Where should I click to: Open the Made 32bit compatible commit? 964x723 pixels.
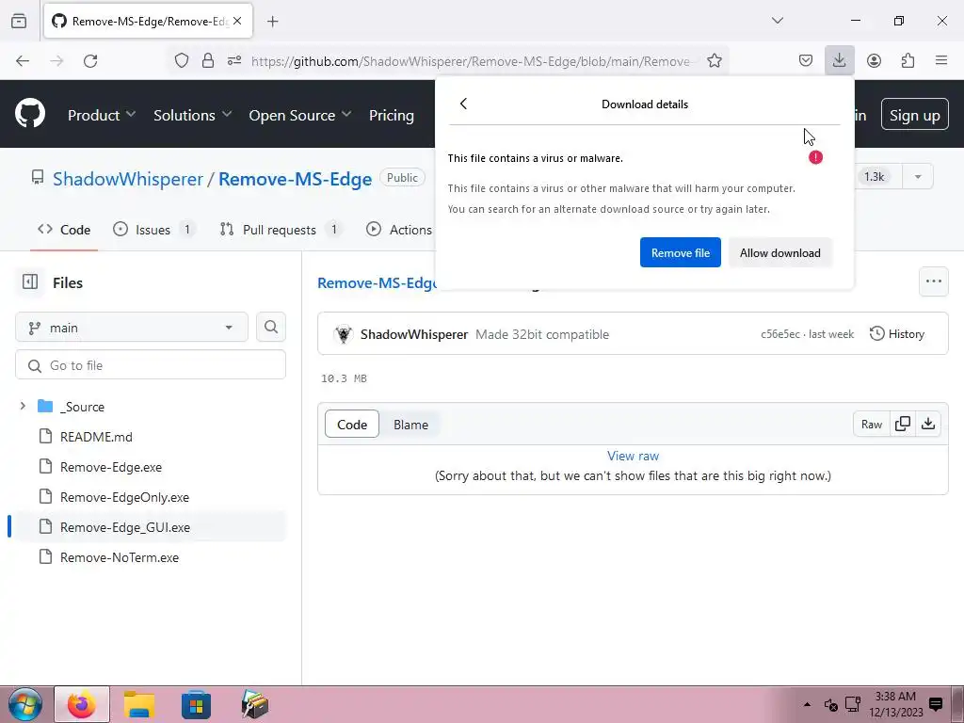coord(542,334)
